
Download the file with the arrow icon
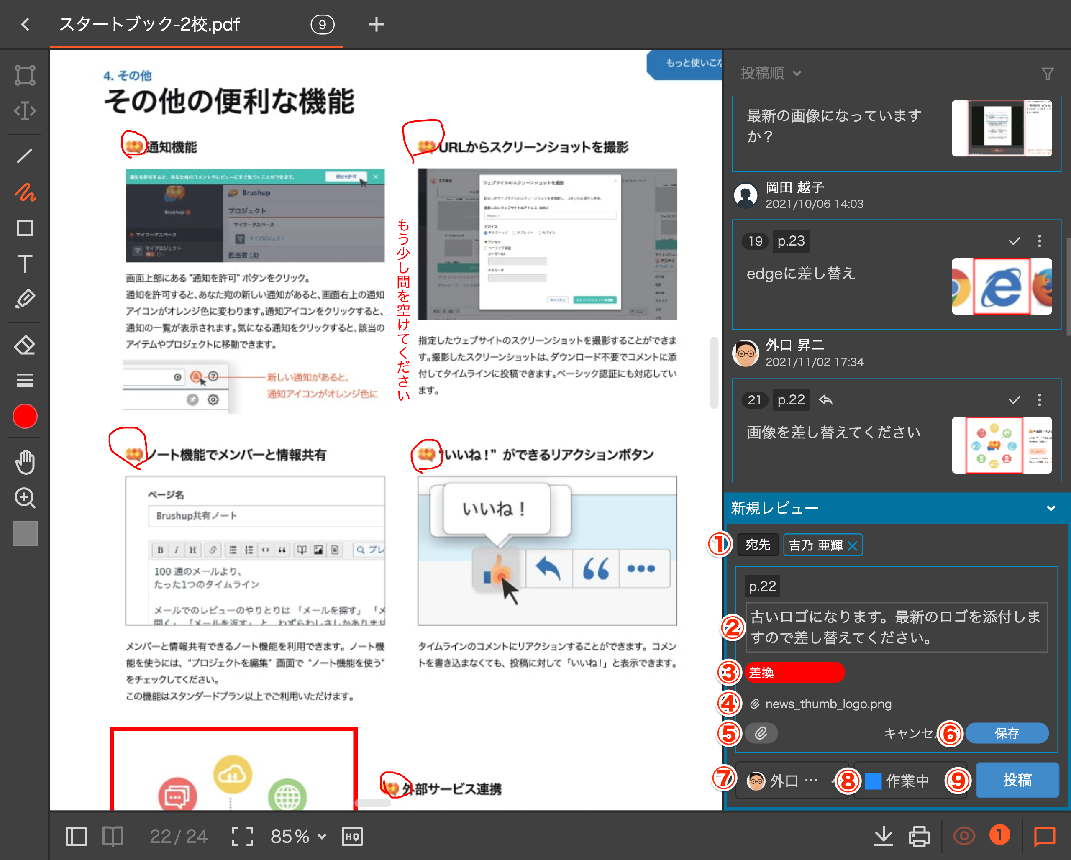click(x=883, y=837)
